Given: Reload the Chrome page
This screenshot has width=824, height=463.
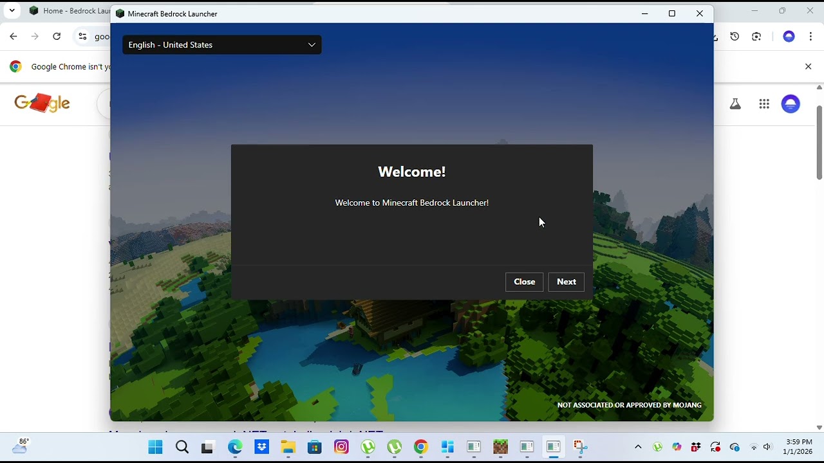Looking at the screenshot, I should point(57,37).
